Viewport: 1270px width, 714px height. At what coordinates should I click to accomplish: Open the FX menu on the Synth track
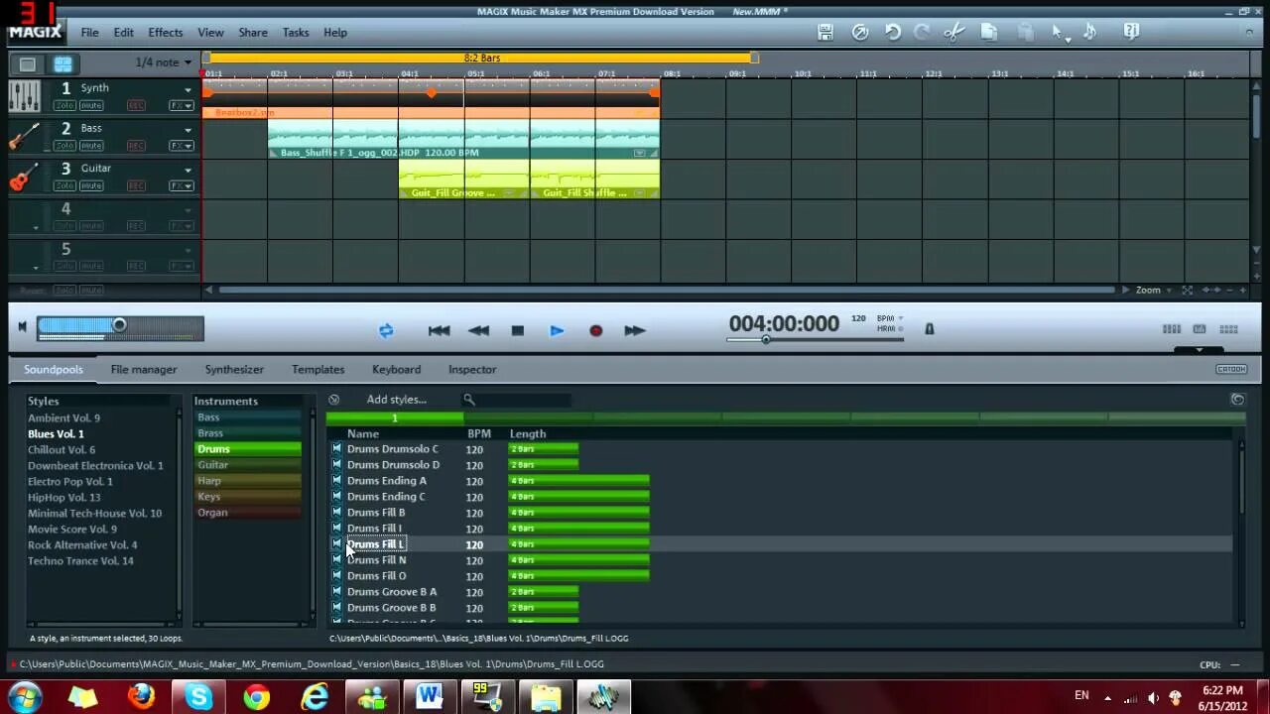point(181,105)
